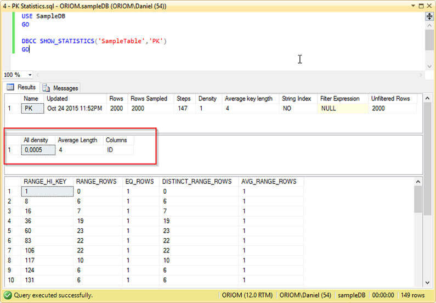Click the editor scroll up arrow
The height and width of the screenshot is (303, 436).
tap(429, 26)
